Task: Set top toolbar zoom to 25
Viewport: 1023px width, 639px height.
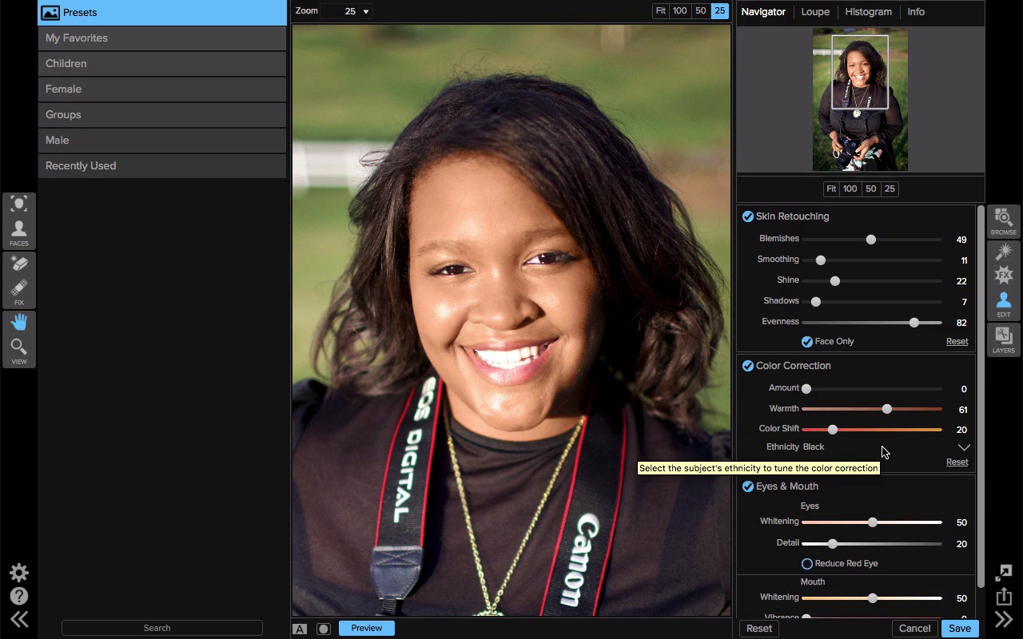Action: 720,11
